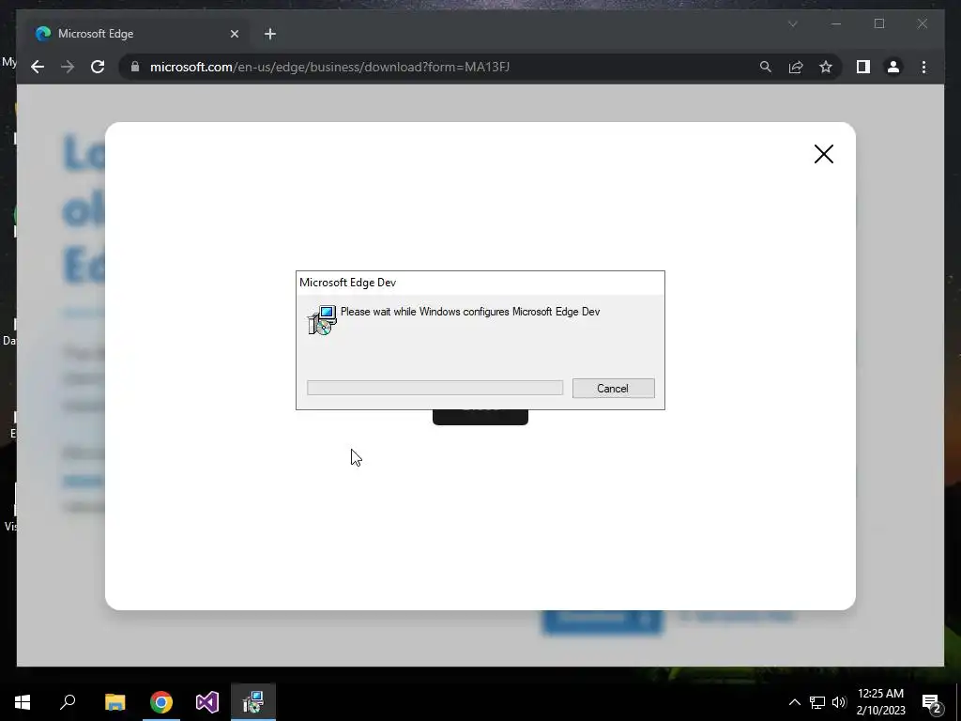Viewport: 961px width, 721px height.
Task: Reload the current page
Action: pos(98,67)
